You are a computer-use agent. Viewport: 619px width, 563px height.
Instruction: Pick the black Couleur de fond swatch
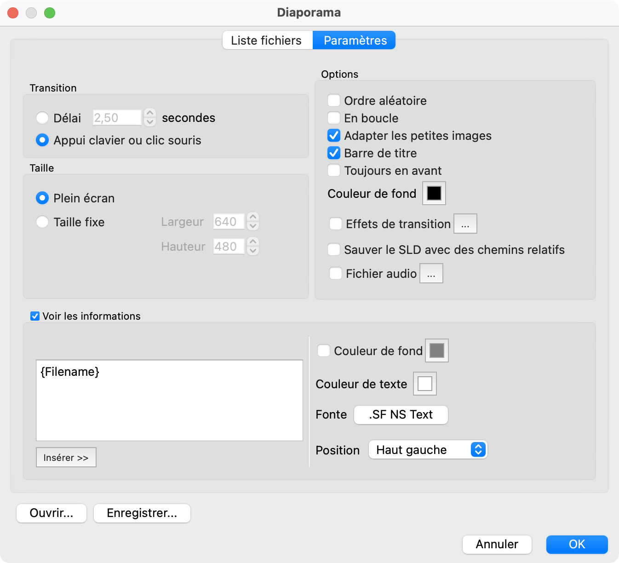pos(434,194)
